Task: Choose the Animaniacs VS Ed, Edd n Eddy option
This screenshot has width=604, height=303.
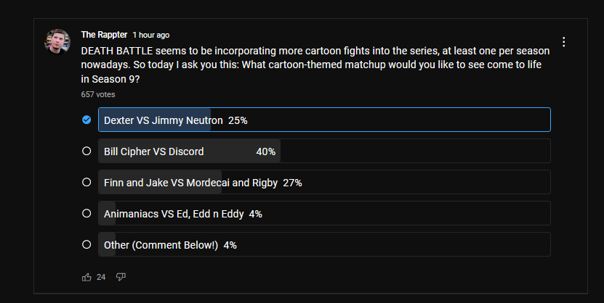Action: (x=324, y=213)
